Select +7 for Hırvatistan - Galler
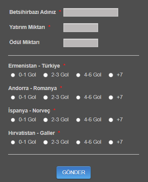148x182 pixels. click(111, 142)
